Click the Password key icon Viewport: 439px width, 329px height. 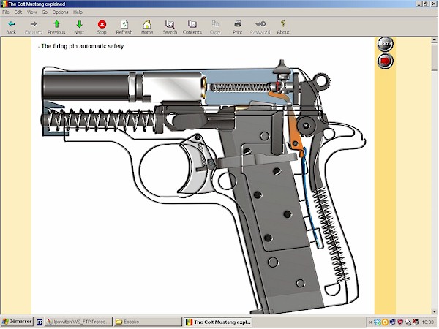coord(260,28)
